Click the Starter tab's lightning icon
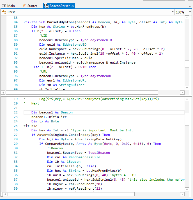 [24, 6]
